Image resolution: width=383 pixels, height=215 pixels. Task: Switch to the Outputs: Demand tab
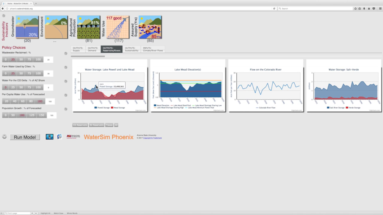coord(93,49)
